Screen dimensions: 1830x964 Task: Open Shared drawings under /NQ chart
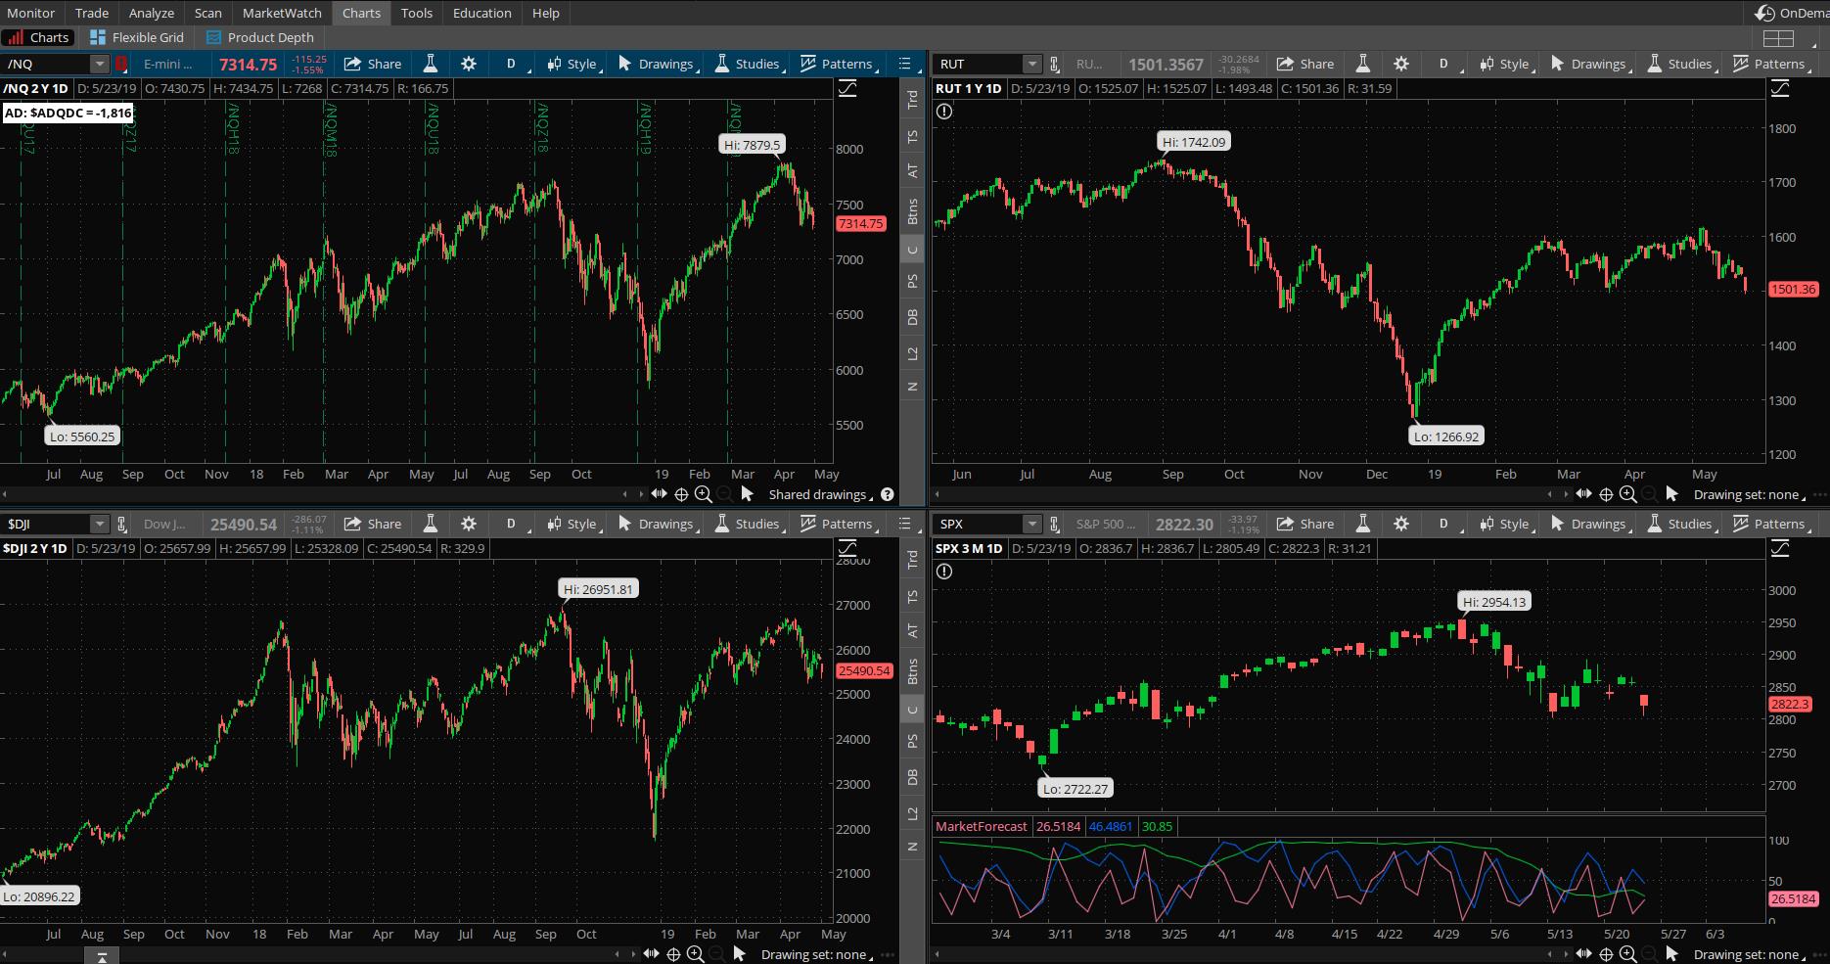[x=821, y=494]
